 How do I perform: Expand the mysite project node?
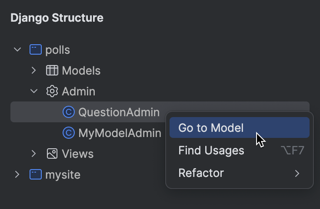[17, 174]
